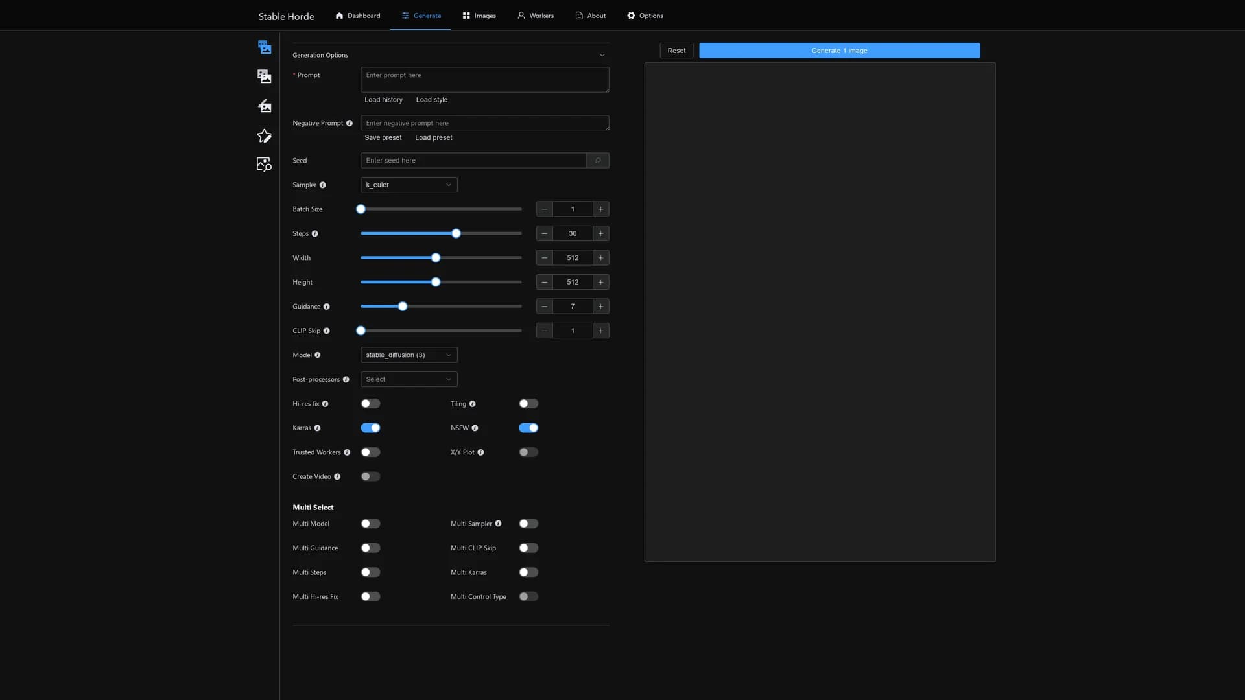
Task: Toggle the Multi Sampler switch
Action: pyautogui.click(x=528, y=524)
